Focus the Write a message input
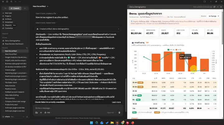Viewport: 224px width, 125px height. pyautogui.click(x=78, y=108)
